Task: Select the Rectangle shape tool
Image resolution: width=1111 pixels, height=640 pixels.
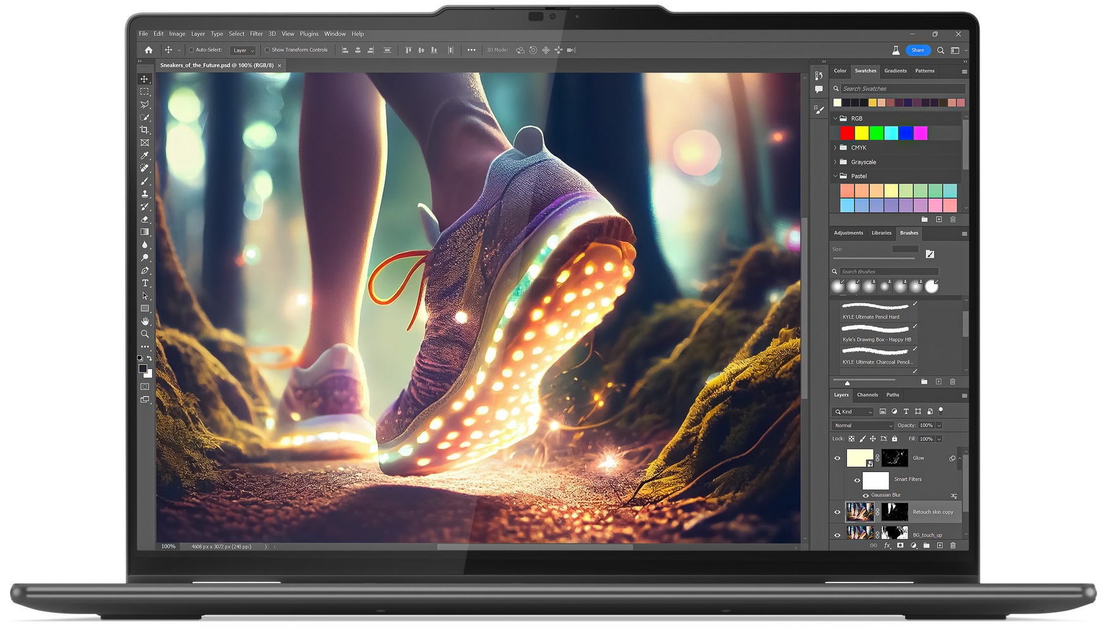Action: 145,309
